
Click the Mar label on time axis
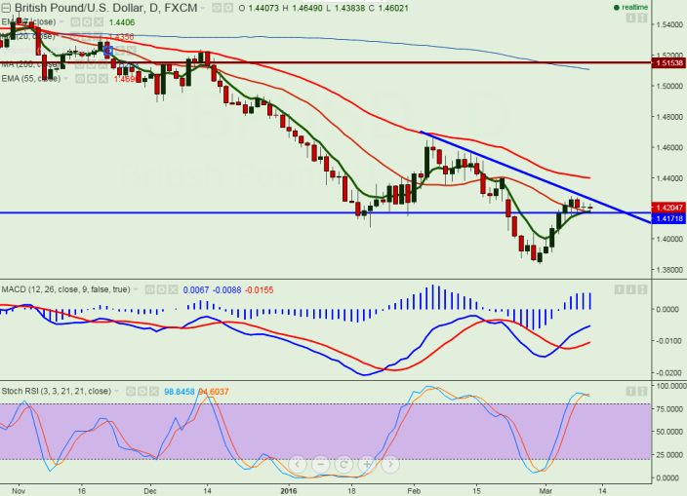click(546, 491)
